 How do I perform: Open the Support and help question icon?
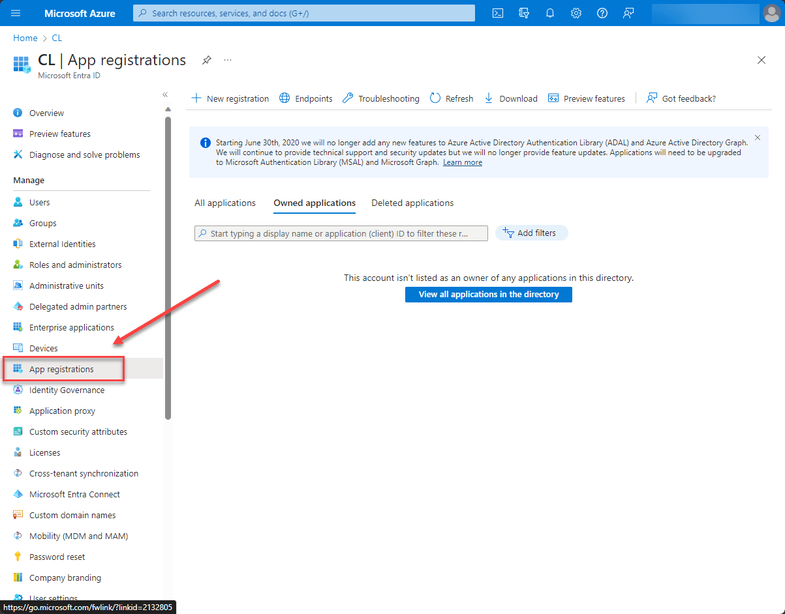pos(602,13)
